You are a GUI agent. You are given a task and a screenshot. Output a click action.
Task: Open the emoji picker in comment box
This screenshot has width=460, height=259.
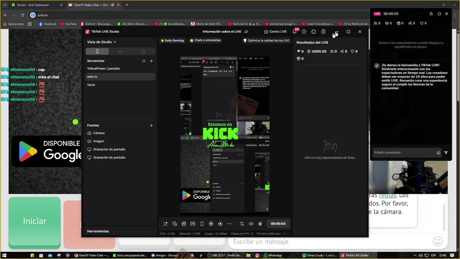point(438,153)
